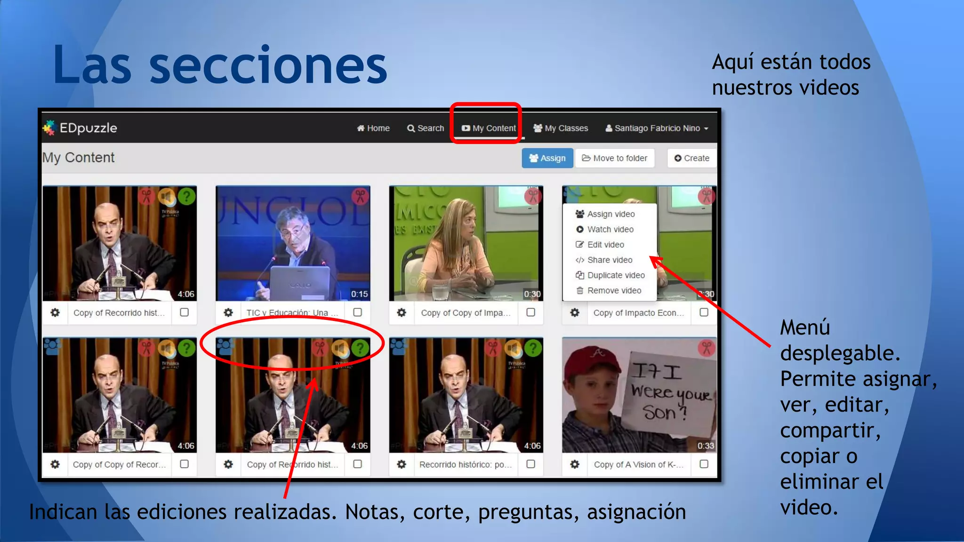The image size is (964, 542).
Task: Click scissors icon on Copy of A Vision of K-... thumbnail
Action: [707, 348]
